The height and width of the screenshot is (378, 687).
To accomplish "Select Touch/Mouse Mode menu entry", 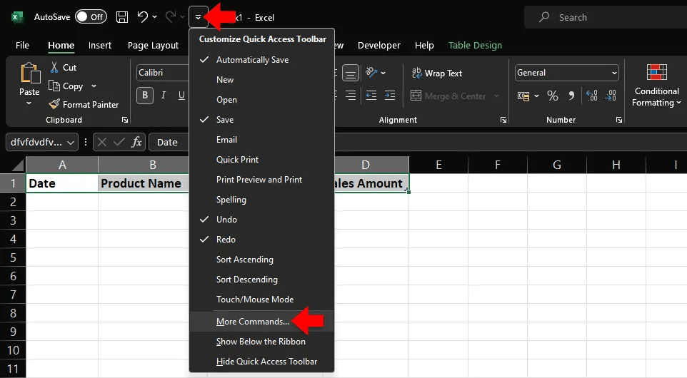I will pos(261,300).
